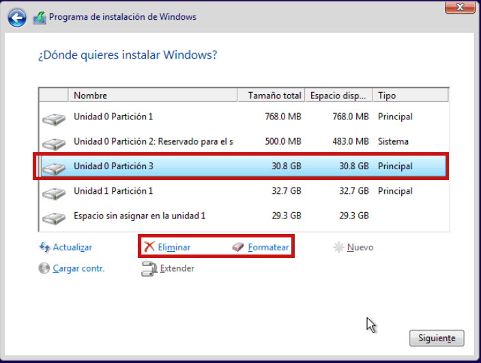Select the highlighted Unidad 0 Partición 3 row
Image resolution: width=481 pixels, height=363 pixels.
[x=244, y=166]
